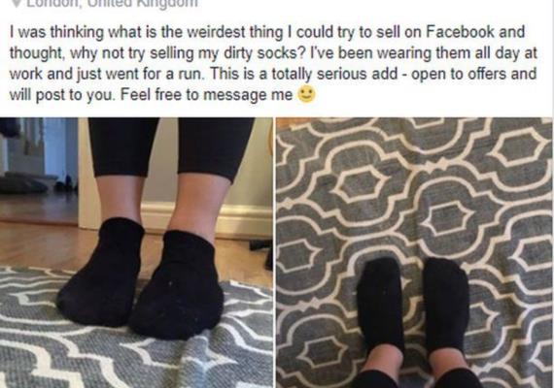Click the left black sock in left photo
The width and height of the screenshot is (554, 388).
coord(102,273)
